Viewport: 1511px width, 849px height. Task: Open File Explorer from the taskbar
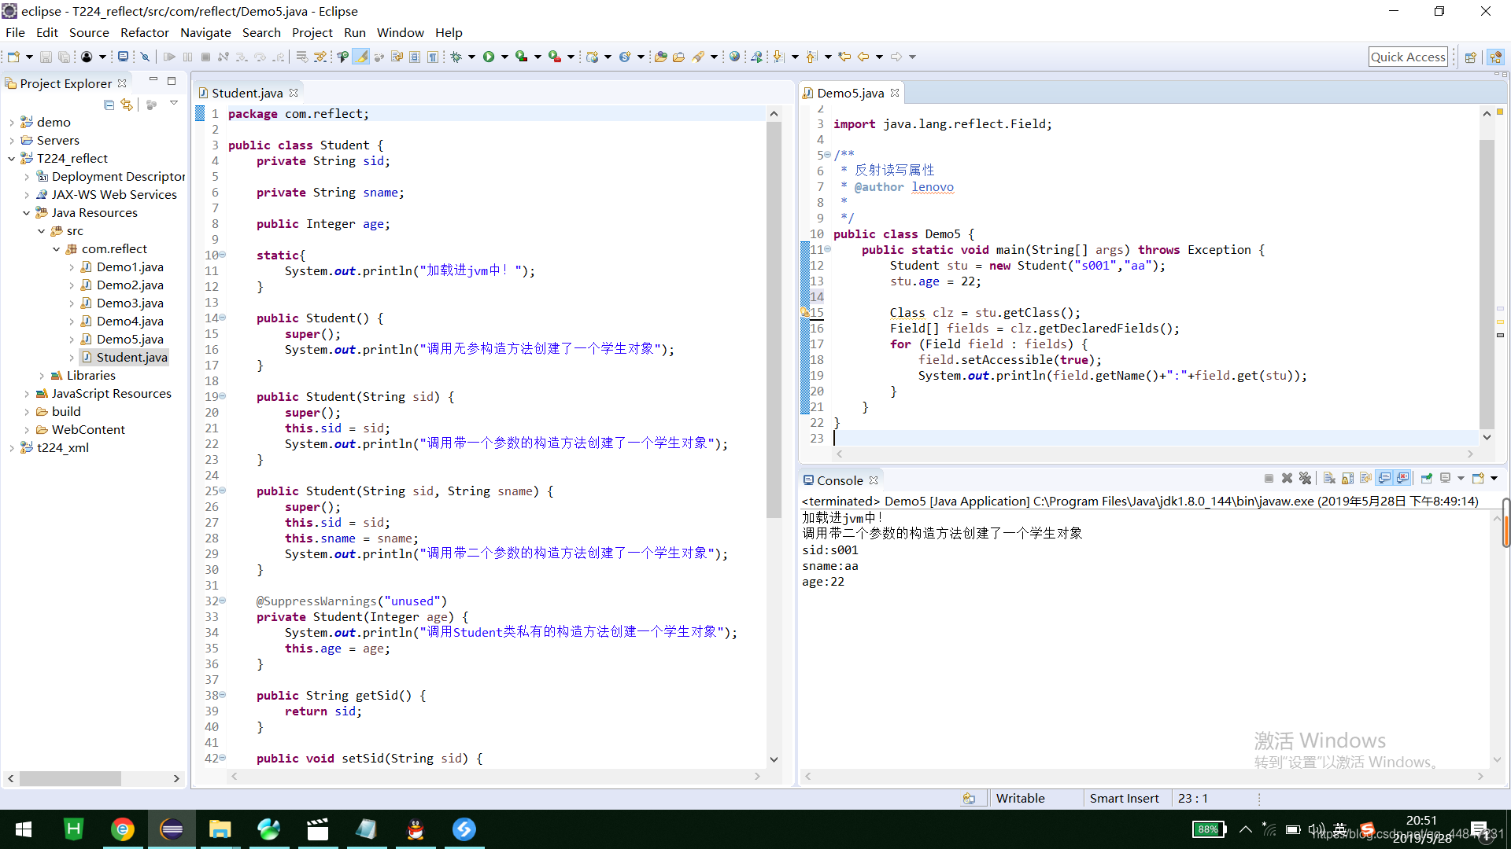click(x=220, y=829)
